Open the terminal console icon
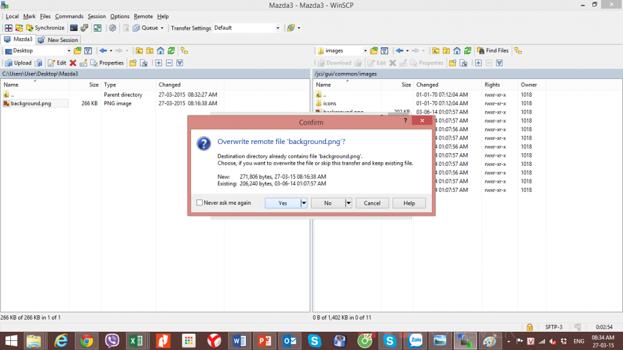 (x=74, y=28)
